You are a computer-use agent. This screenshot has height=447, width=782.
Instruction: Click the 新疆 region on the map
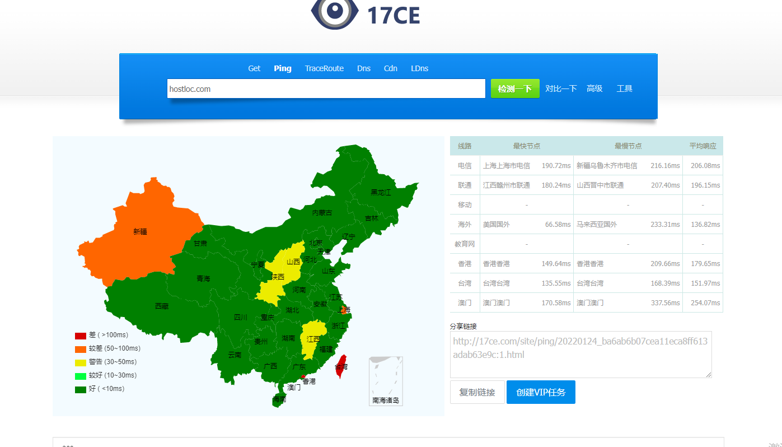coord(140,231)
